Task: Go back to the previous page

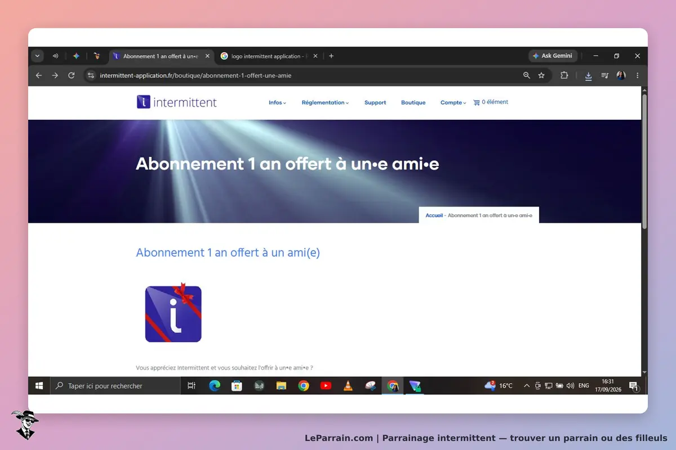Action: 38,75
